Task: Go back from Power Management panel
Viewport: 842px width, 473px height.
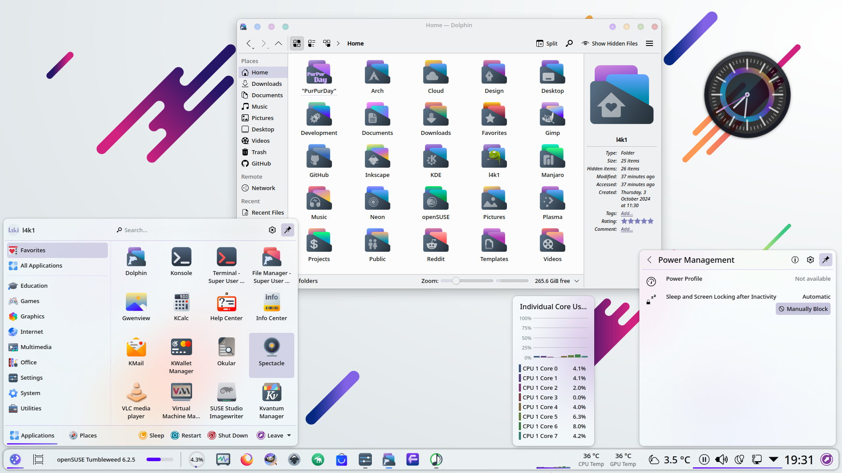Action: click(x=649, y=260)
